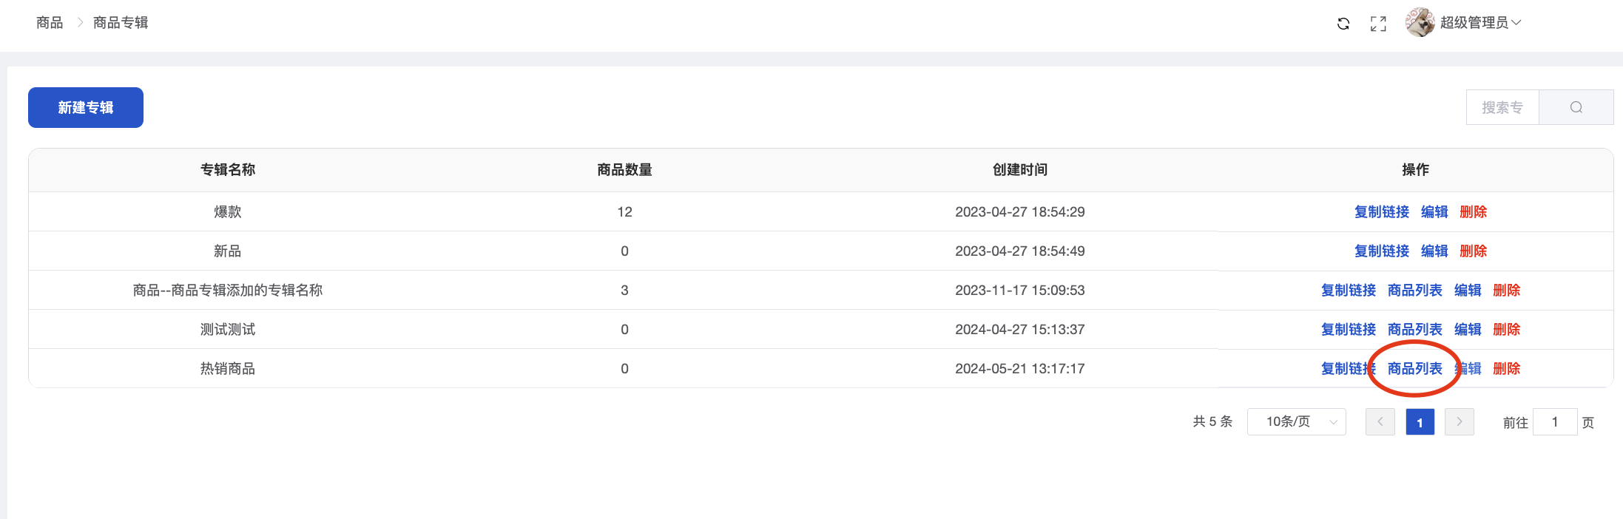This screenshot has height=519, width=1623.
Task: Click the super admin avatar image
Action: tap(1420, 22)
